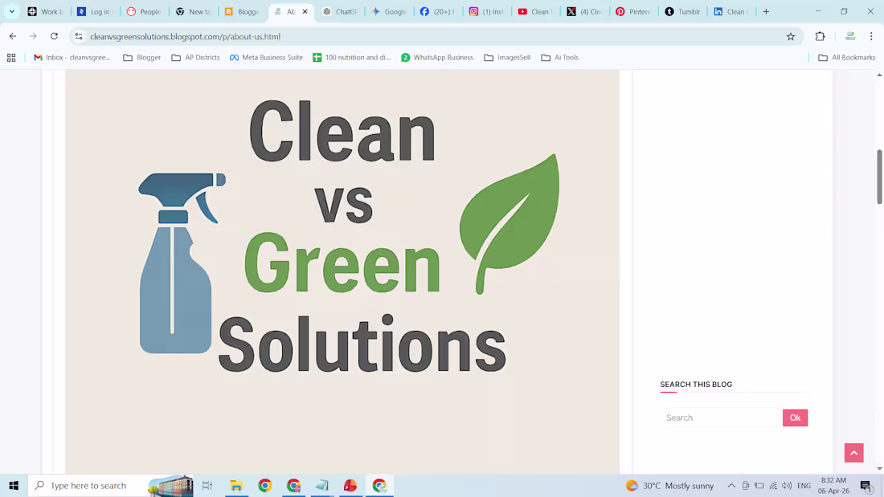Image resolution: width=884 pixels, height=497 pixels.
Task: Open the ImagesSell bookmarks folder
Action: pos(507,58)
